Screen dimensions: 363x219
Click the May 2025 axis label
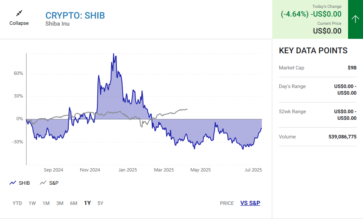(201, 170)
